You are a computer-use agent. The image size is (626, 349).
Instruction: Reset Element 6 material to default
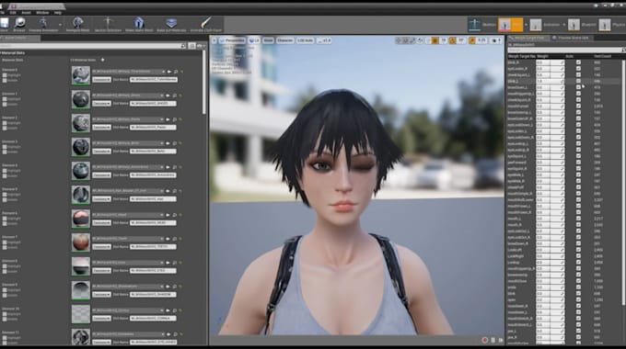point(181,215)
